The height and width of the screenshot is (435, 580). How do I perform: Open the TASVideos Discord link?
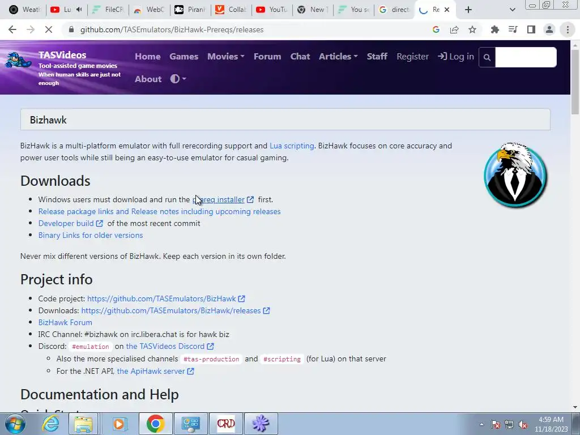[170, 346]
